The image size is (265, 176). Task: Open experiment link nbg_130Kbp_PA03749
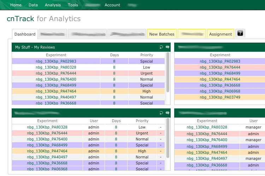pyautogui.click(x=220, y=97)
